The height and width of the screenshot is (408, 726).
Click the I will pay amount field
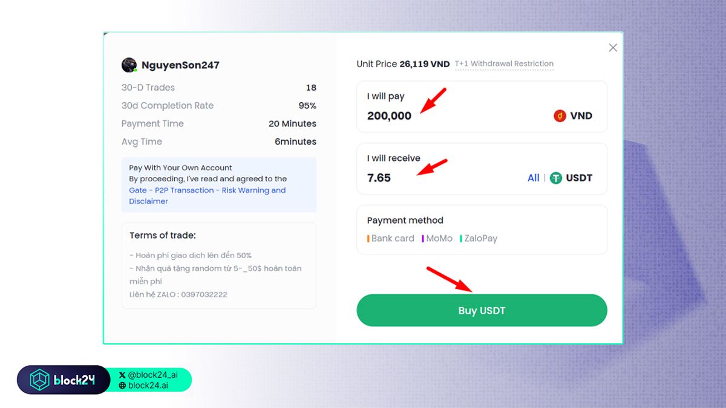coord(482,106)
